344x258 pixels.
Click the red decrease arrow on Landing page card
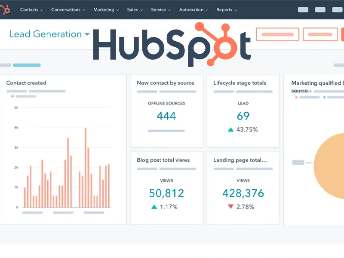click(x=230, y=206)
